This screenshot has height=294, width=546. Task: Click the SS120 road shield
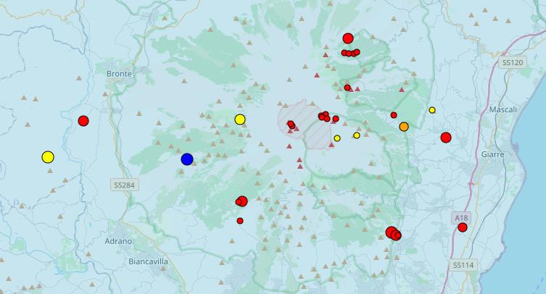coord(512,63)
